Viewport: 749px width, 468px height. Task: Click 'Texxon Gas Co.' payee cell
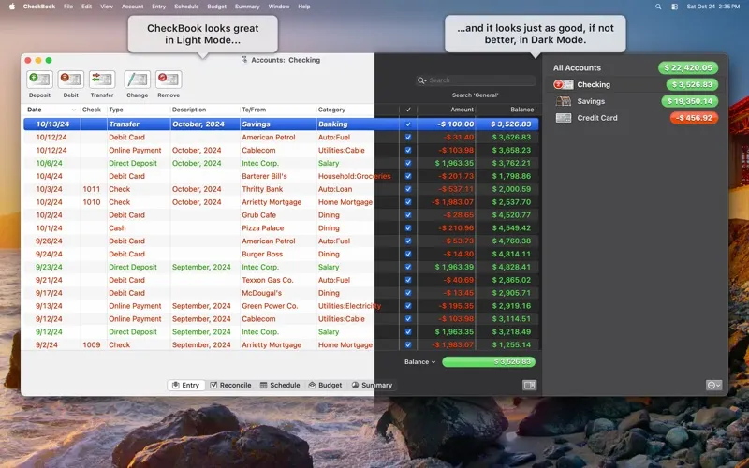[268, 280]
